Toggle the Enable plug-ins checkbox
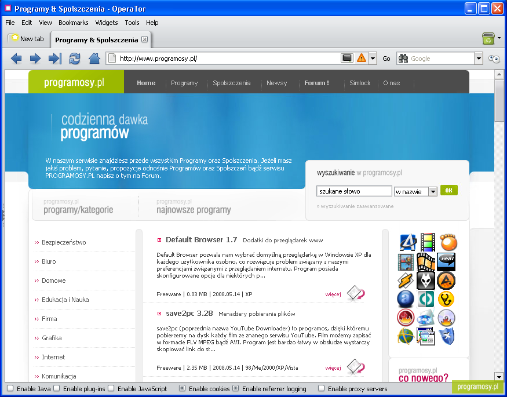The image size is (507, 397). pyautogui.click(x=57, y=388)
